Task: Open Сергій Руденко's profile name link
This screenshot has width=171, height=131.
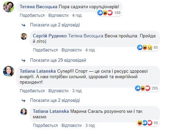Action: pos(50,36)
